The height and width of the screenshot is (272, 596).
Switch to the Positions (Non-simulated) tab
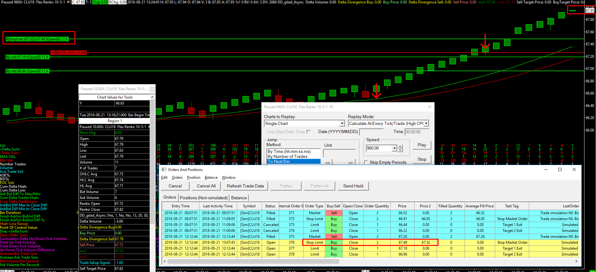click(x=204, y=198)
